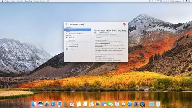Open iTunes music note icon
Viewport: 192px width, 108px height.
pyautogui.click(x=117, y=104)
